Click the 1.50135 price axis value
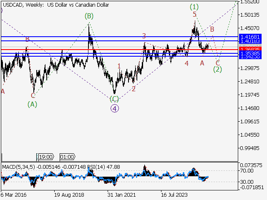267x200 pixels. (250, 15)
